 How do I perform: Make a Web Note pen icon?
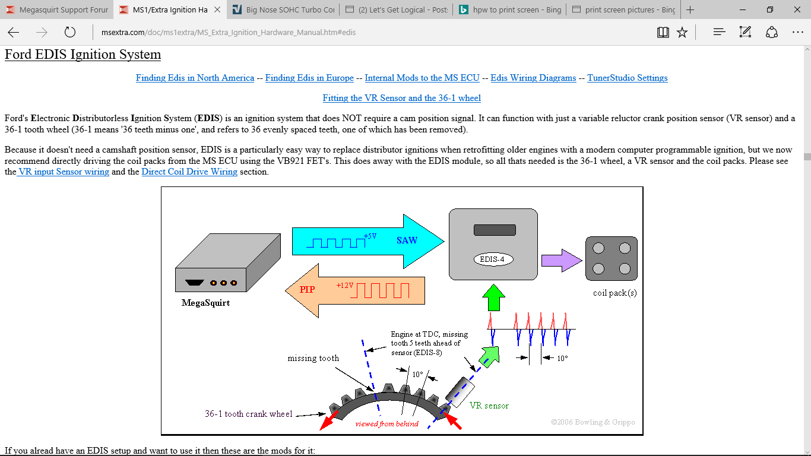coord(746,32)
